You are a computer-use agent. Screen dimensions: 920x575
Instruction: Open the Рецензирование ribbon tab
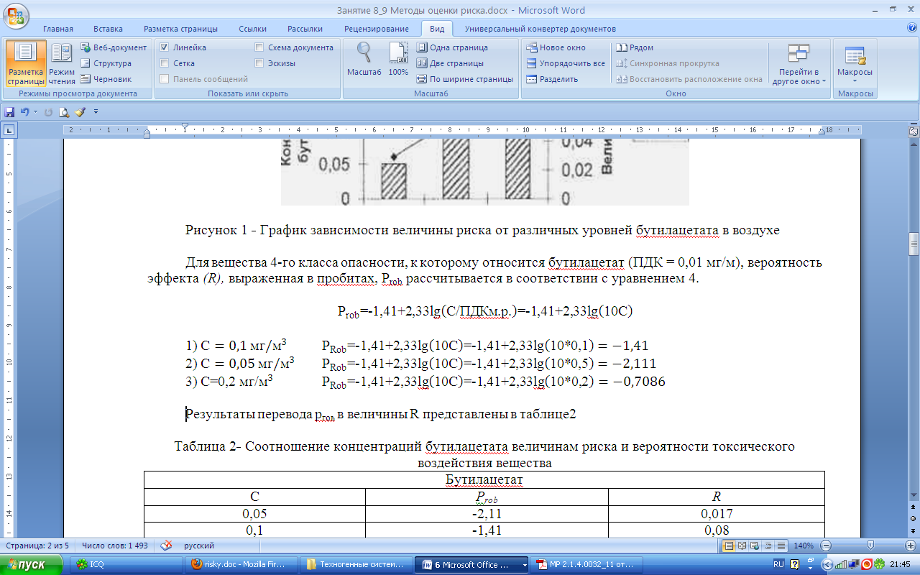click(377, 29)
